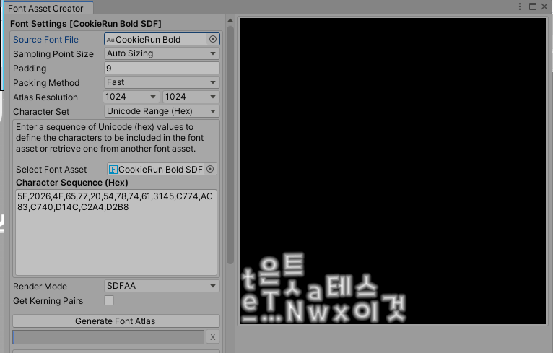553x353 pixels.
Task: Click the Character Sequence hex text area
Action: [116, 232]
